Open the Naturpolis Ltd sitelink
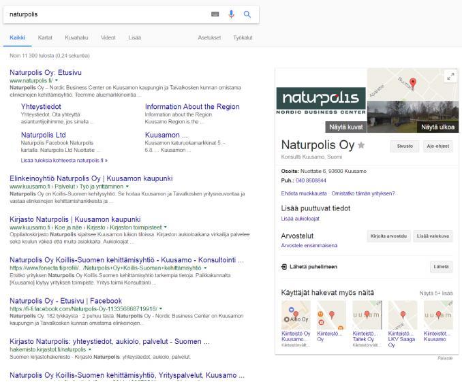Screen dimensions: 462x382 [x=44, y=135]
